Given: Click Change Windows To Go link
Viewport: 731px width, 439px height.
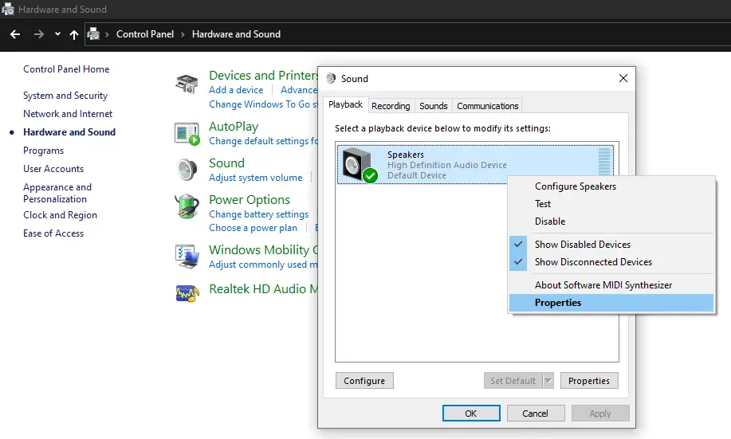Looking at the screenshot, I should coord(263,104).
